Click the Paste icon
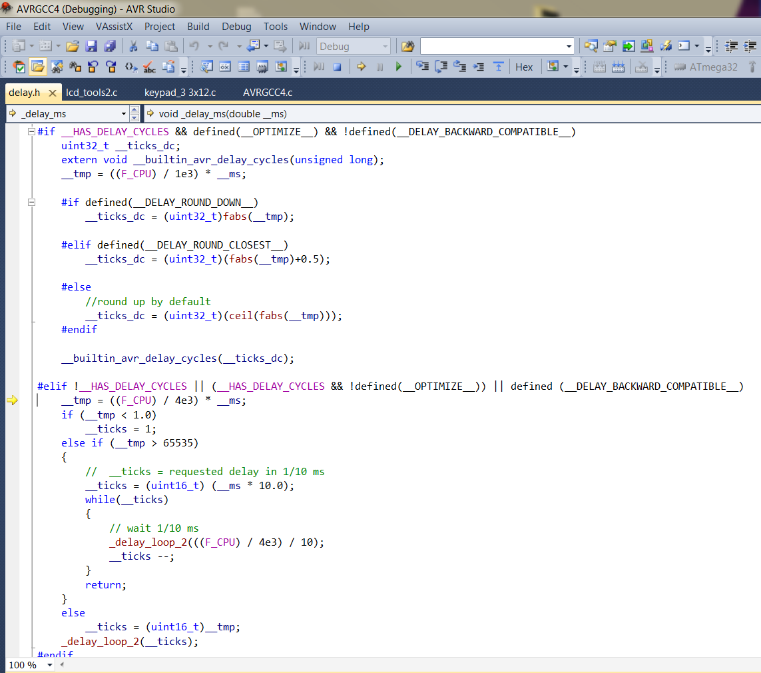The image size is (761, 673). [x=171, y=46]
